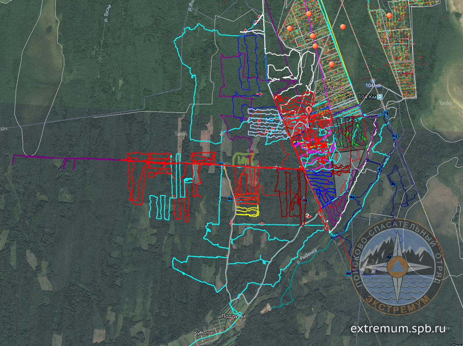Click the Западное Радофинниково label
The image size is (463, 346).
[334, 89]
